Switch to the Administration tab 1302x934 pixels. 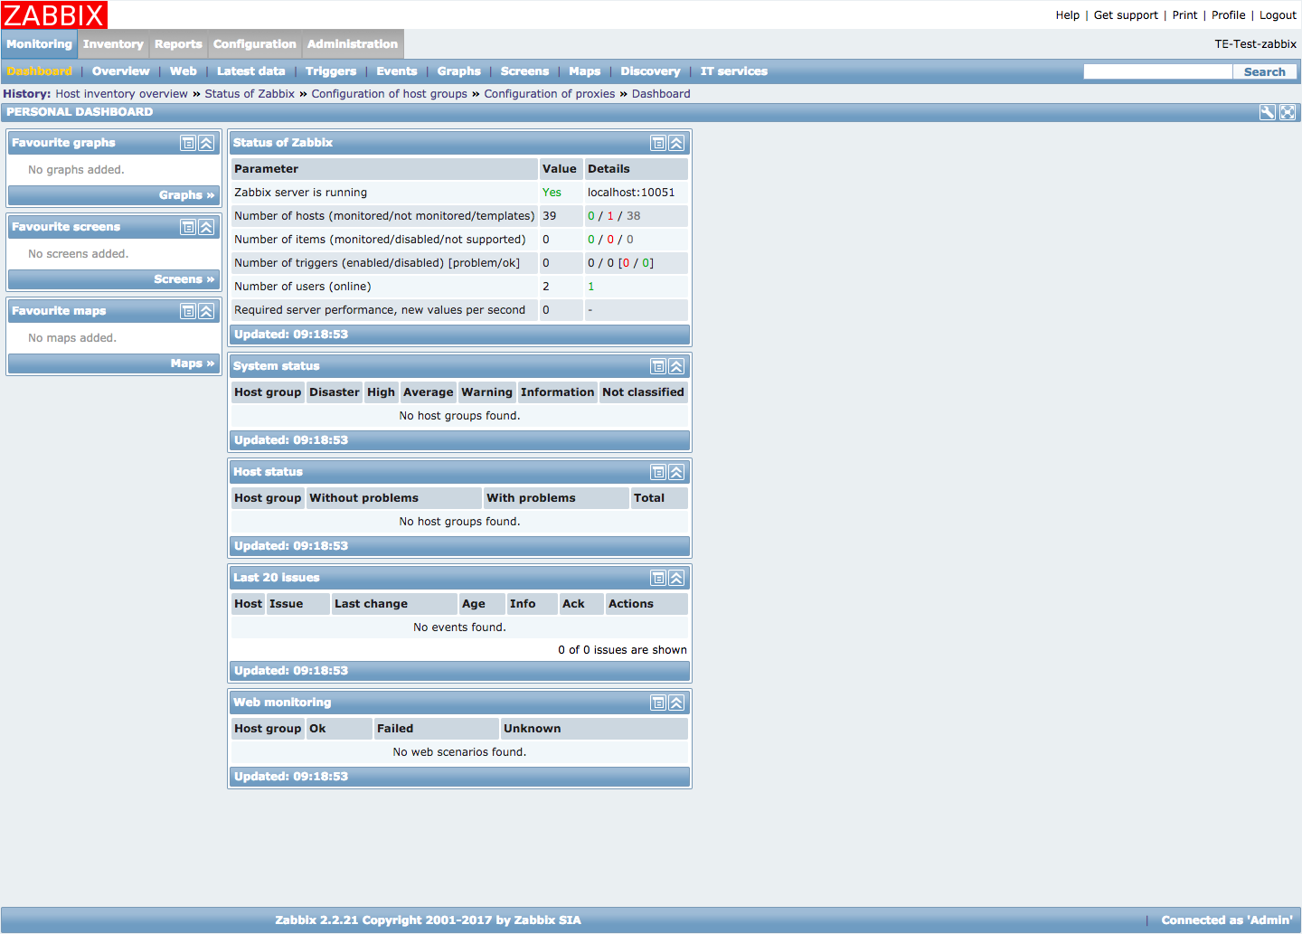pos(353,44)
